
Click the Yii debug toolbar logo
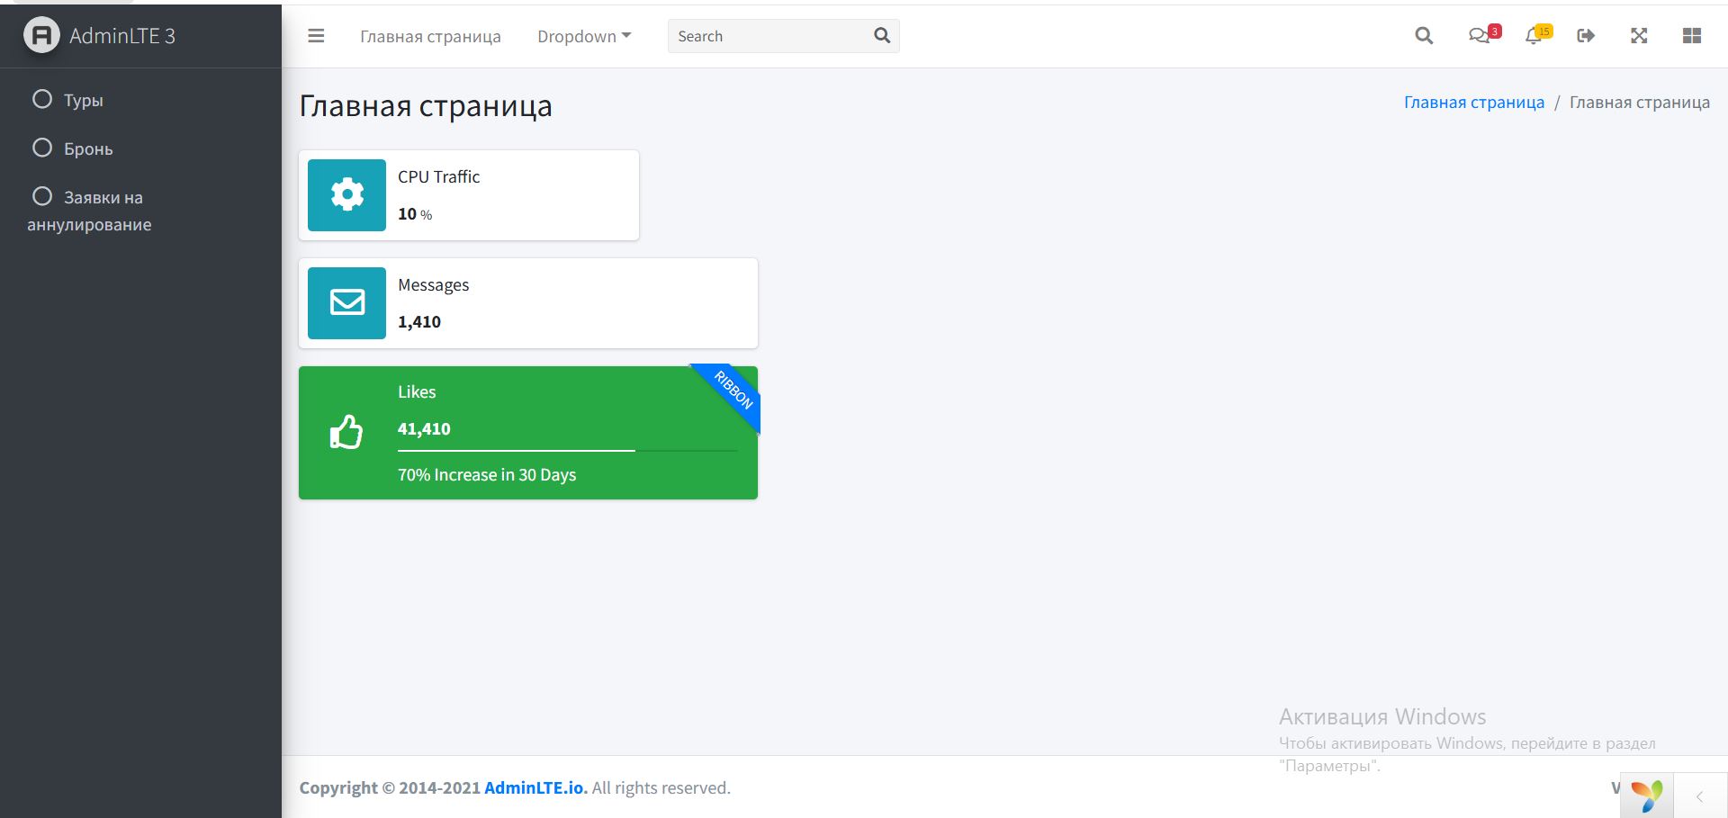point(1647,796)
